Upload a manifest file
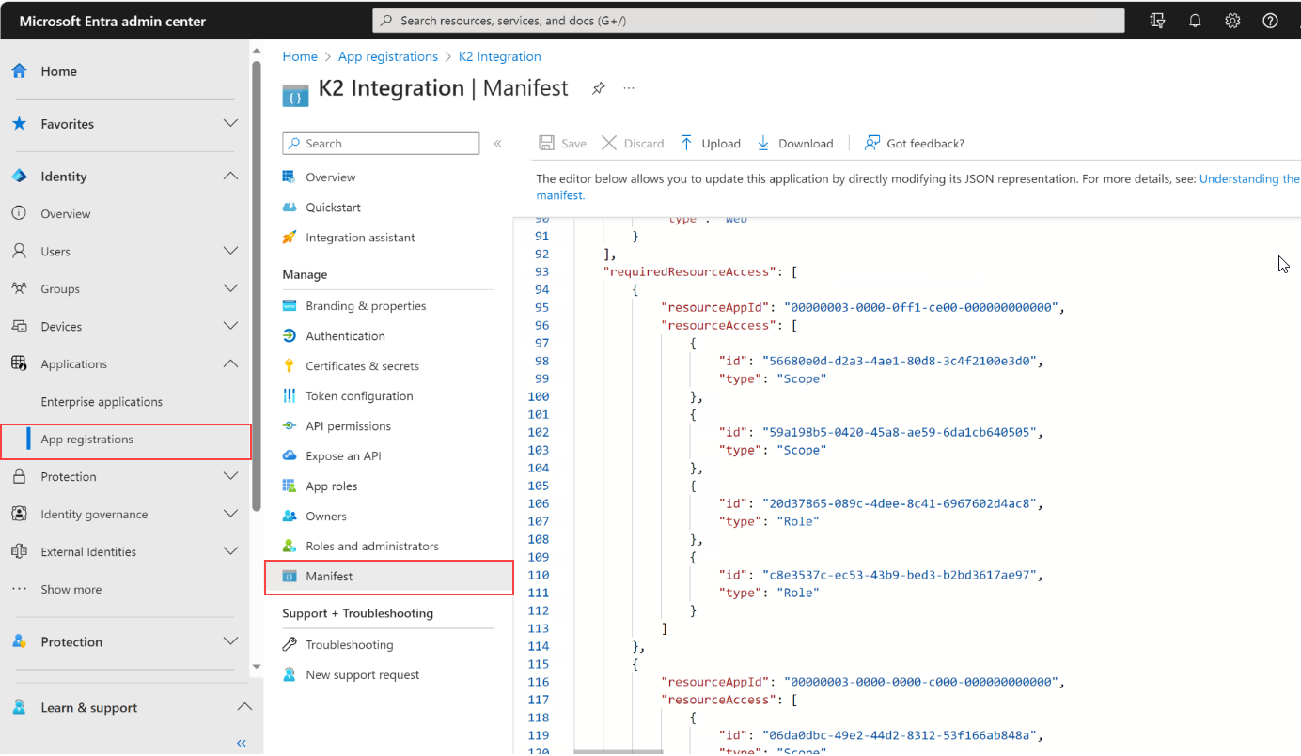 pos(711,144)
